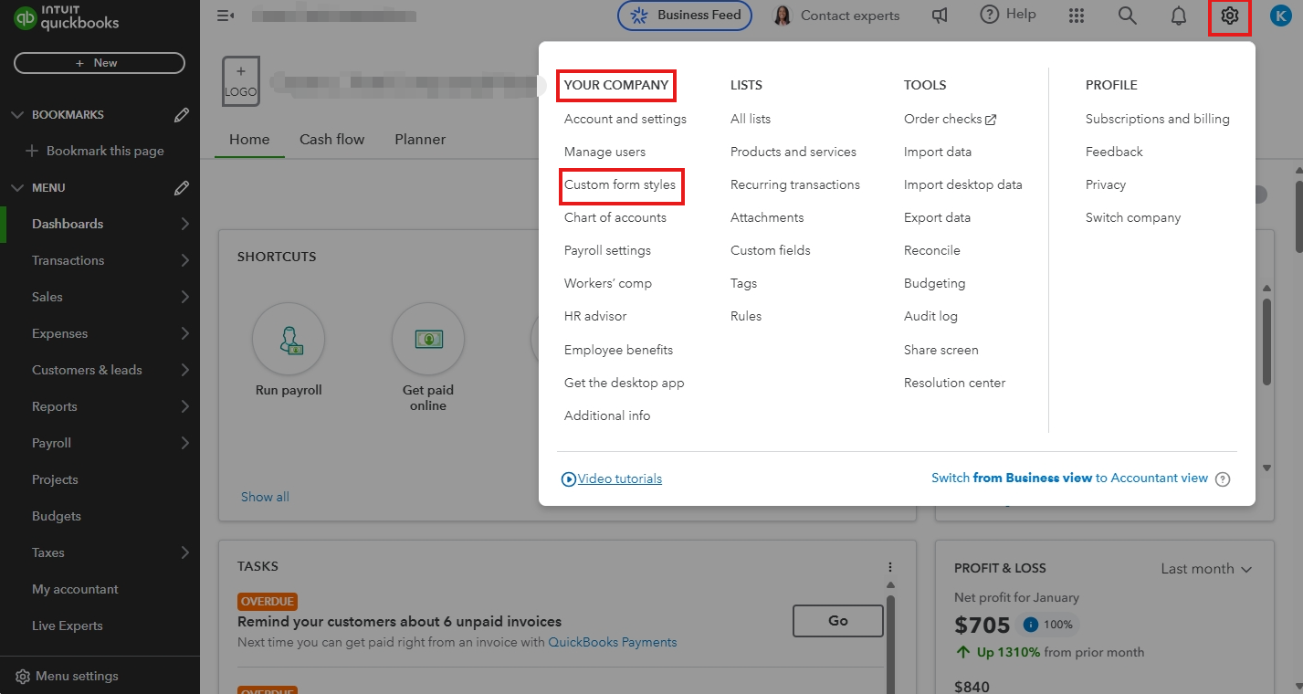
Task: Click the profile avatar in top right
Action: click(1280, 16)
